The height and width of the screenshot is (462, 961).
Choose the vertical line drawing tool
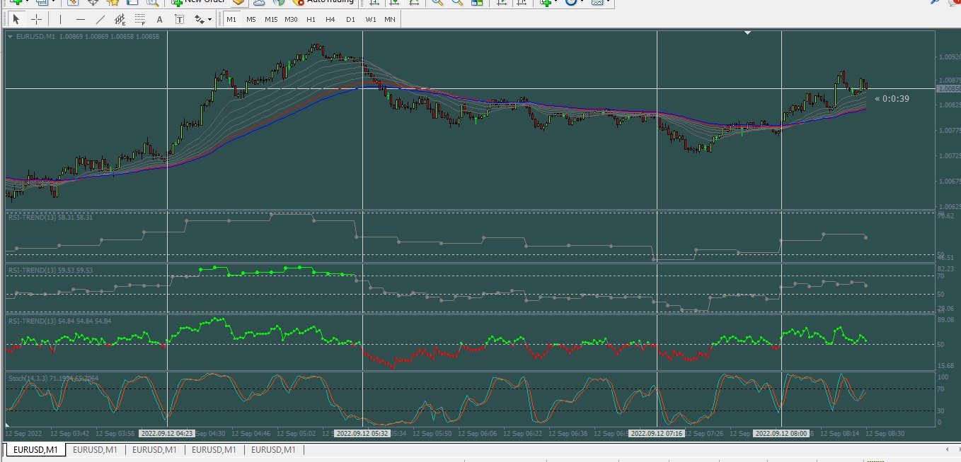point(60,19)
